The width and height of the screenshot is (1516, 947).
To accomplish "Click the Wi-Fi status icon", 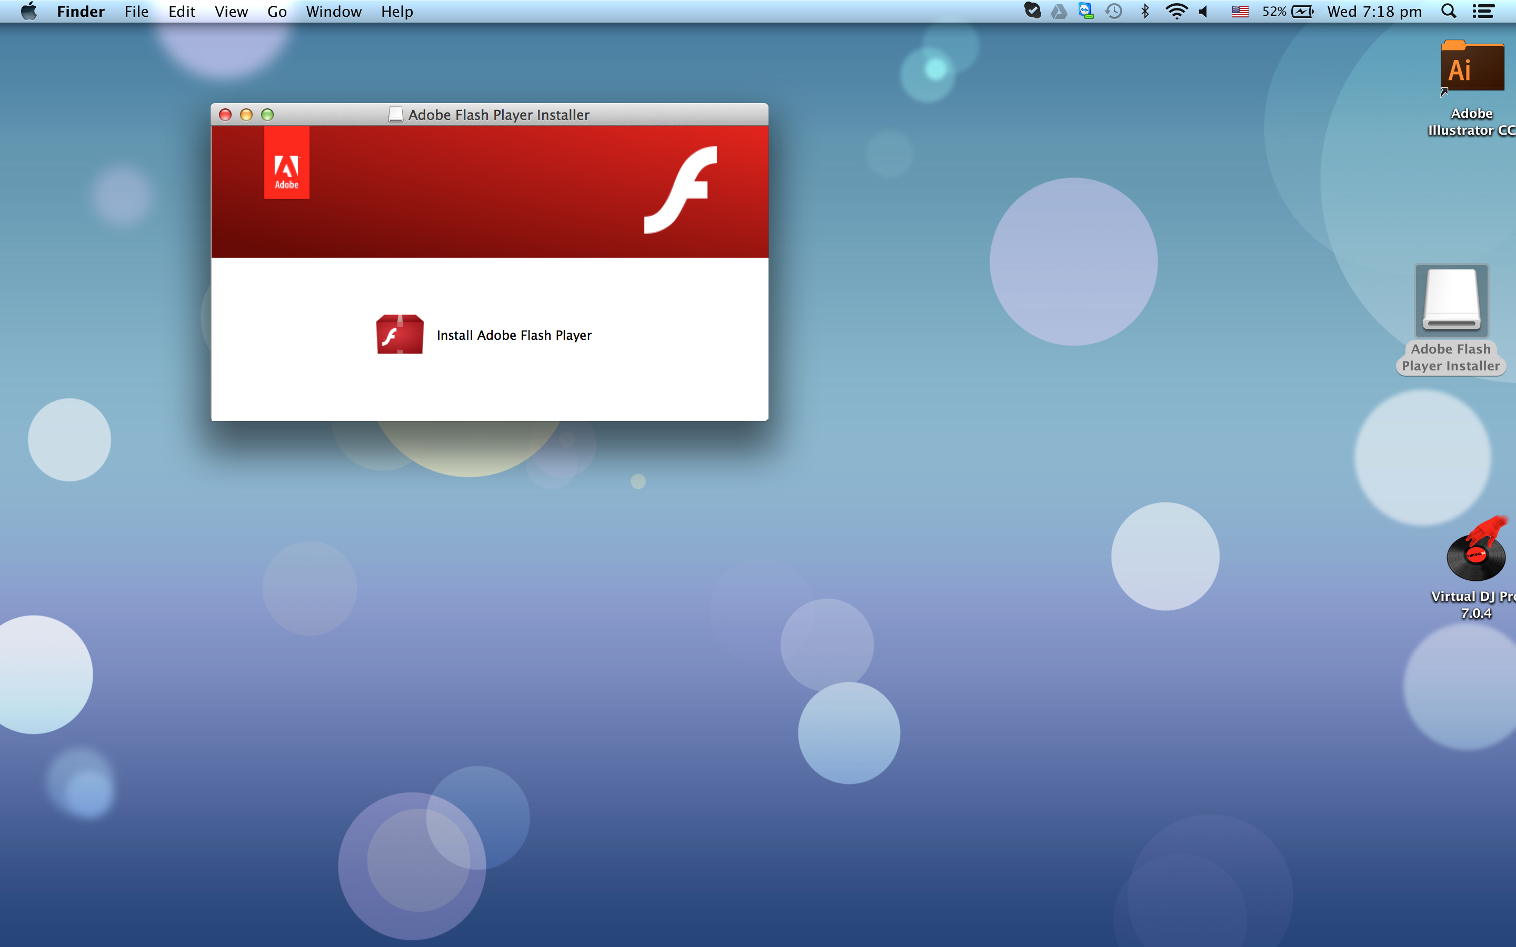I will tap(1176, 11).
